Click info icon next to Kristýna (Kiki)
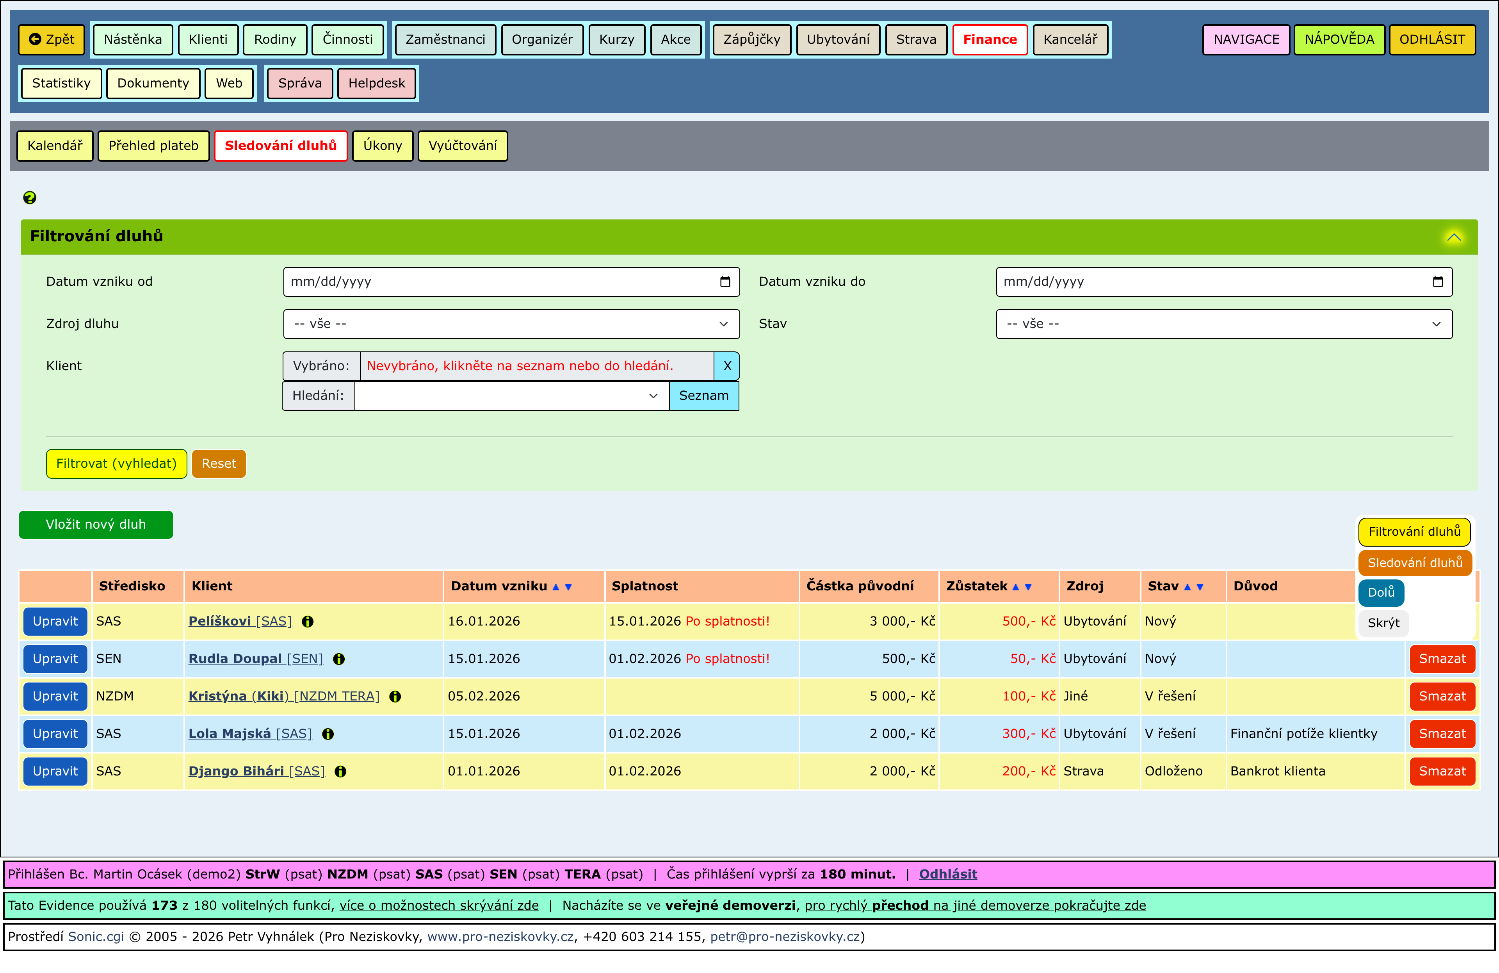1499x973 pixels. pos(395,697)
